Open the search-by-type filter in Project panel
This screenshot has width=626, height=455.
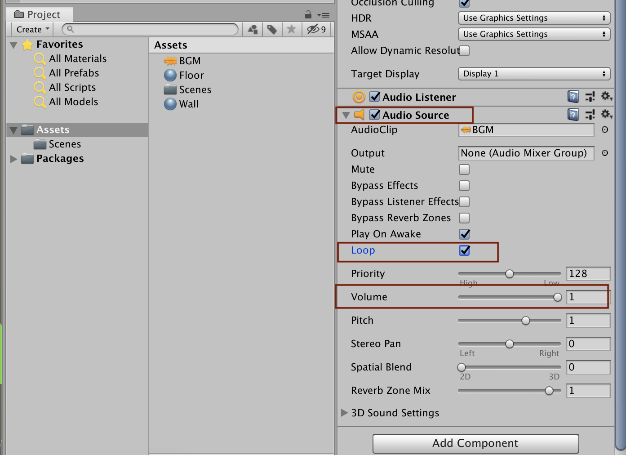tap(252, 29)
